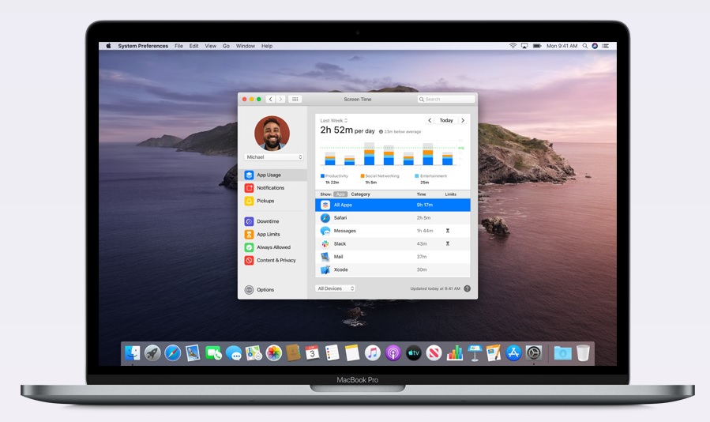Screen dimensions: 710x422
Task: Open the Apple menu
Action: (x=109, y=46)
